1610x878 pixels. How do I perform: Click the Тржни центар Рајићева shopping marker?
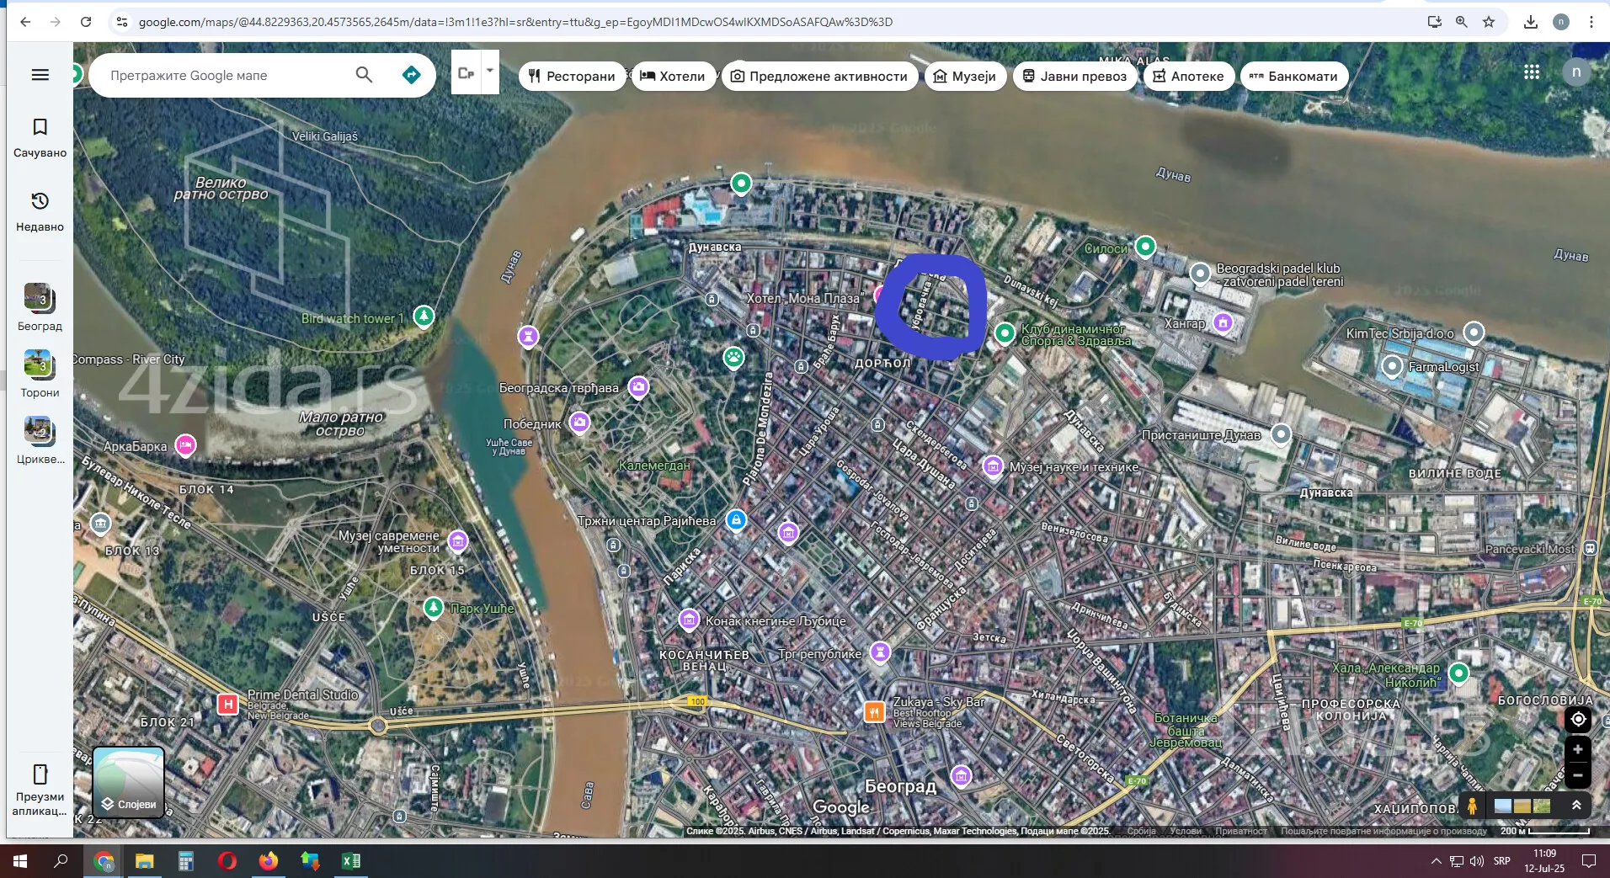click(736, 520)
